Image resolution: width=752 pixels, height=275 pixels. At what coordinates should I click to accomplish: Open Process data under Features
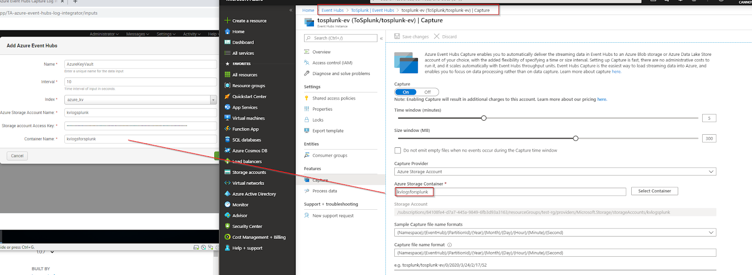click(x=325, y=191)
